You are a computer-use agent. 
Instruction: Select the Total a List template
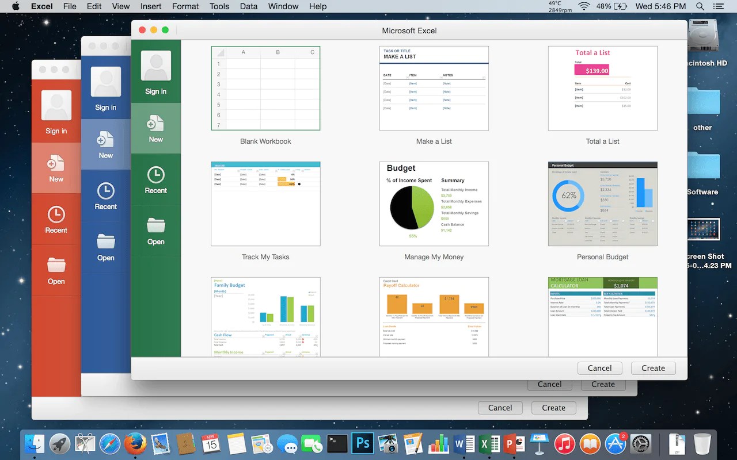tap(603, 89)
